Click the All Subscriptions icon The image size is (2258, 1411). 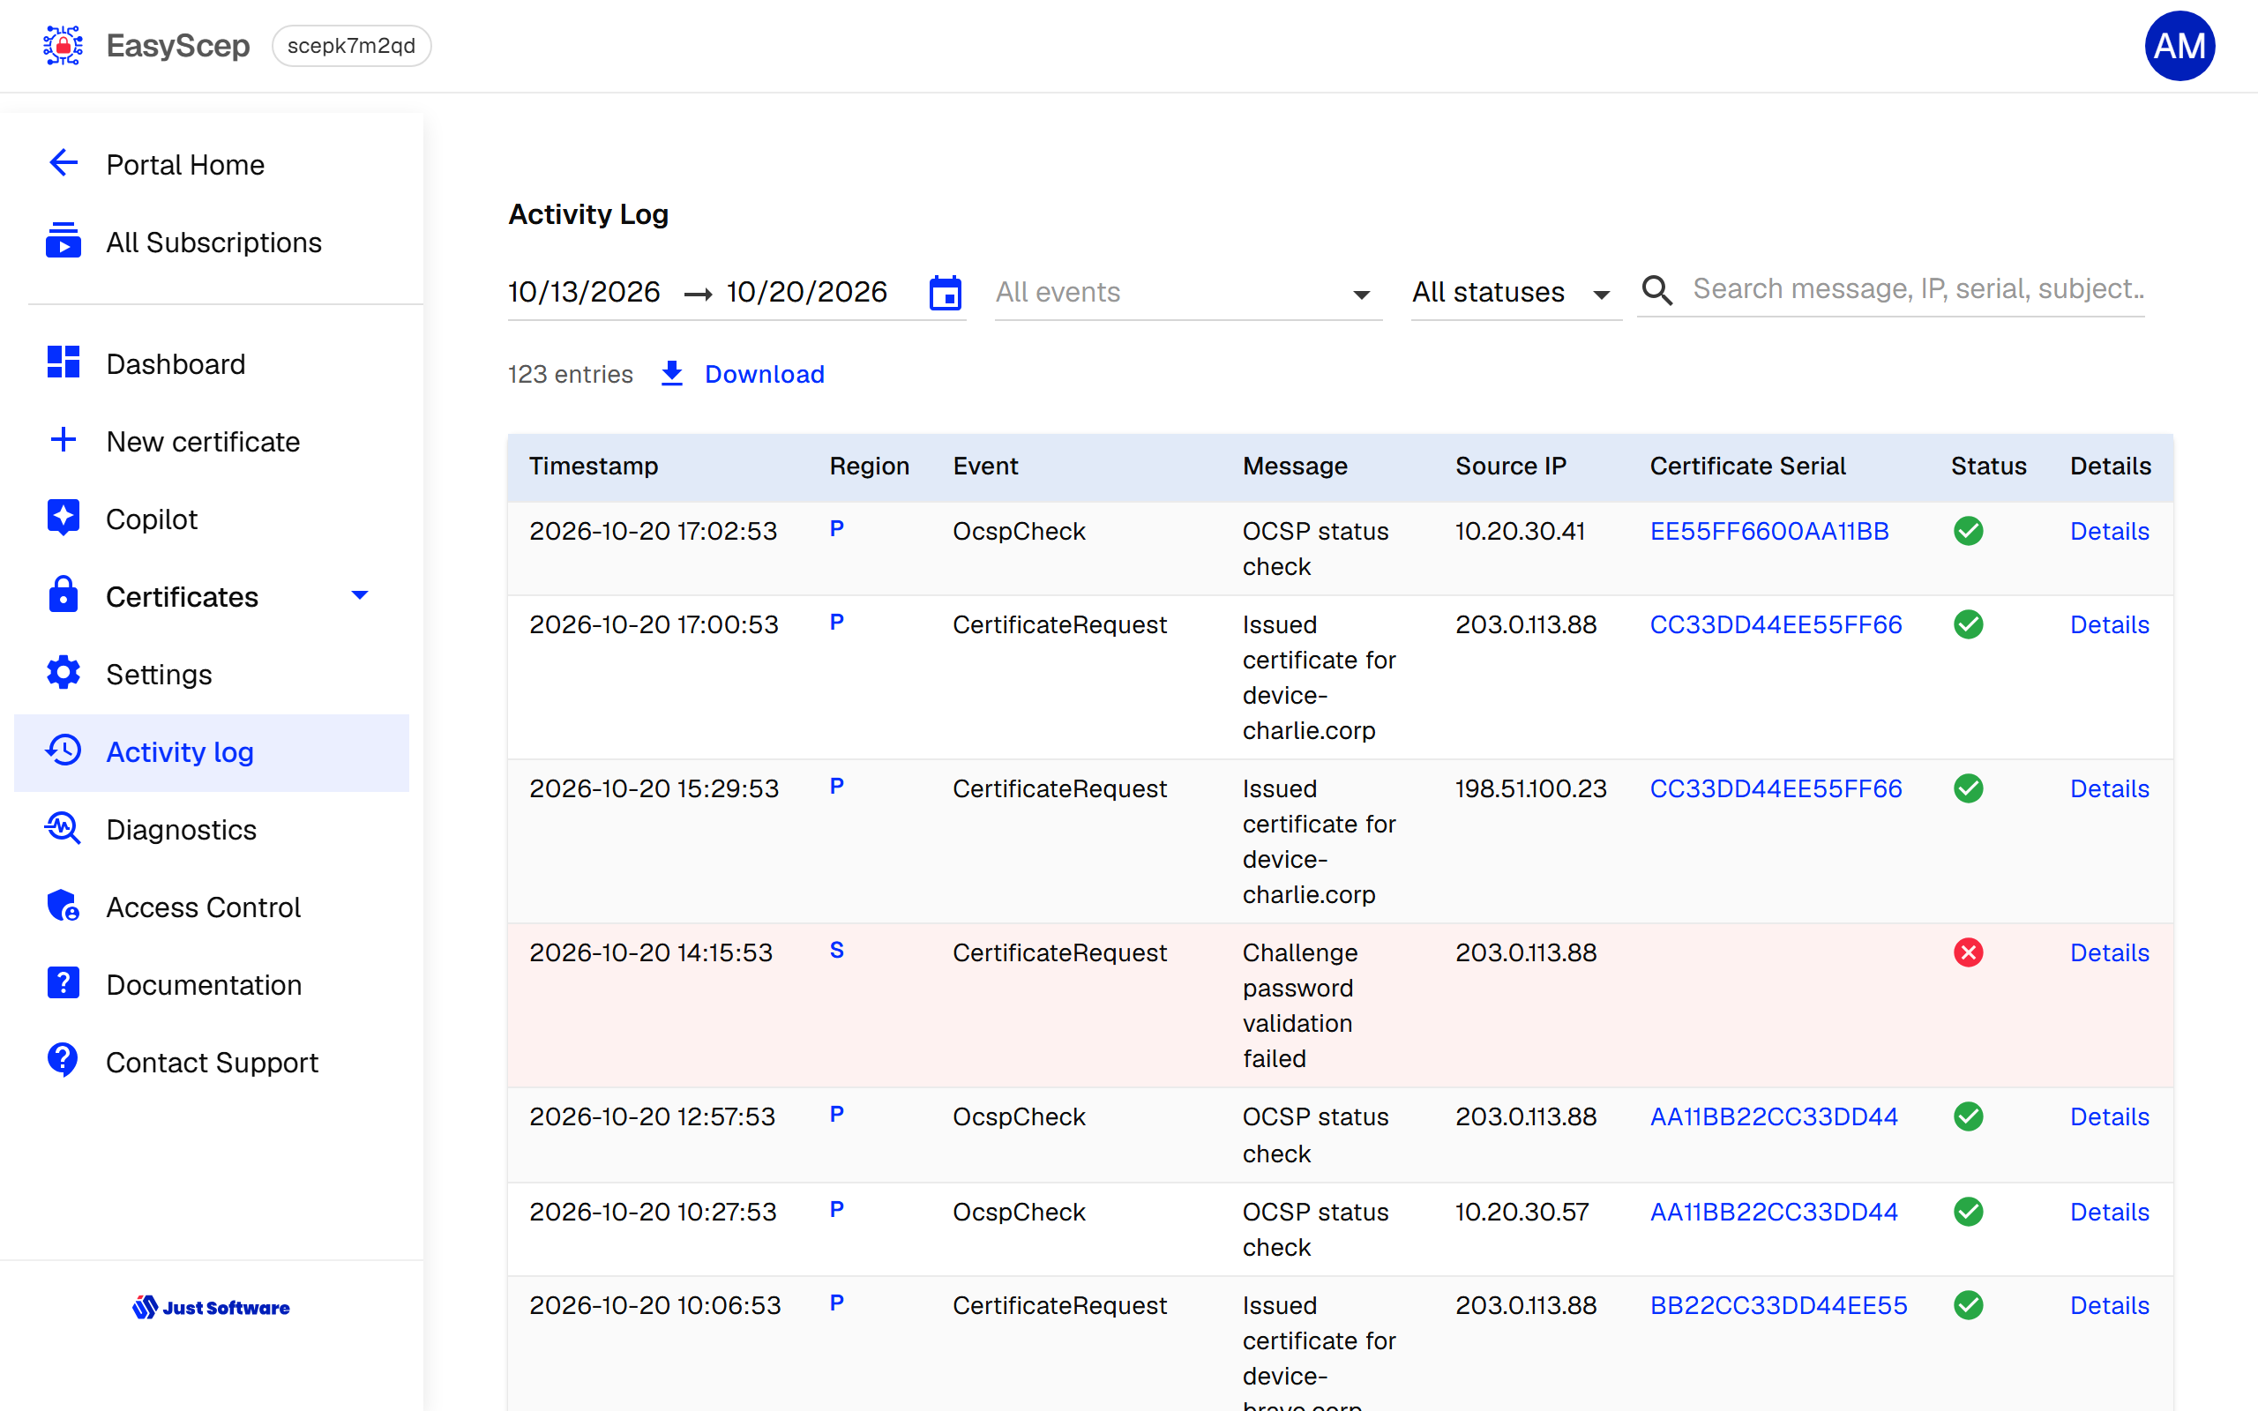(64, 241)
